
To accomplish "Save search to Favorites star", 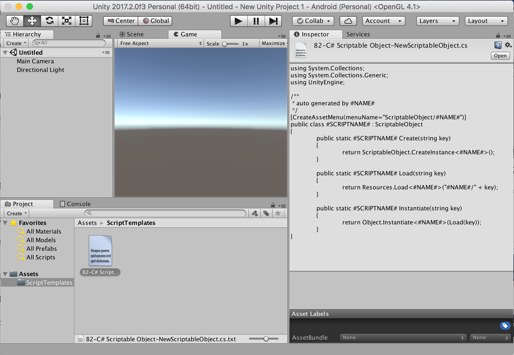I will pos(278,213).
